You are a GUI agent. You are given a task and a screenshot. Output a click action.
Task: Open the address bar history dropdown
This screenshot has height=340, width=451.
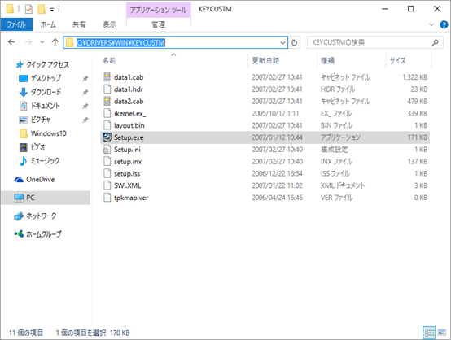coord(282,43)
